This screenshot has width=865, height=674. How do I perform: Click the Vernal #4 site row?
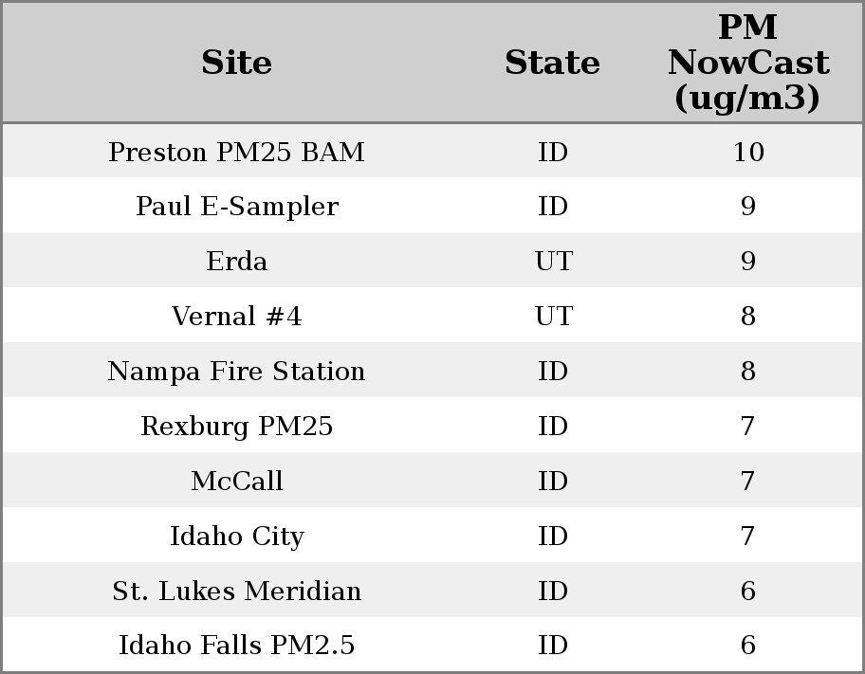[x=236, y=317]
